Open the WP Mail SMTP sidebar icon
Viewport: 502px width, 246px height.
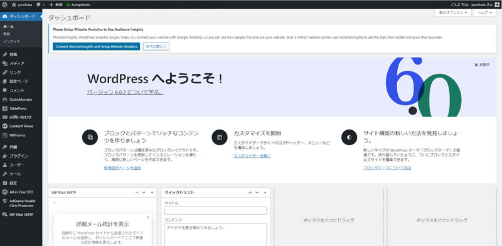(x=4, y=214)
